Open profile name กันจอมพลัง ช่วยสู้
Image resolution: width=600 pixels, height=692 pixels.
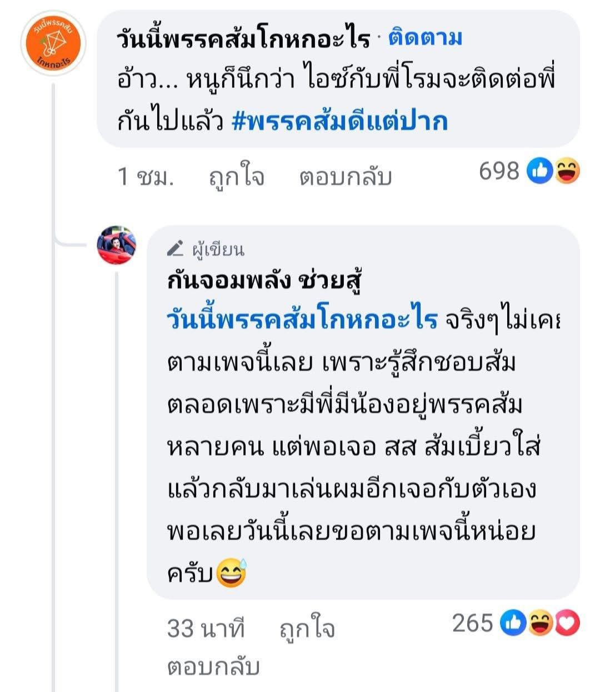[x=263, y=282]
